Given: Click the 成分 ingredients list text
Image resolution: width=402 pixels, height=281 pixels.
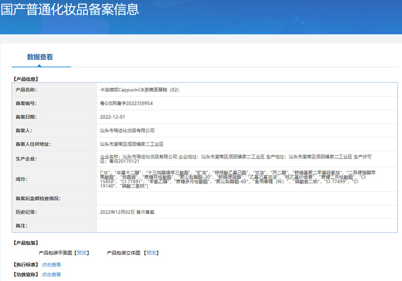Looking at the screenshot, I should [x=238, y=179].
